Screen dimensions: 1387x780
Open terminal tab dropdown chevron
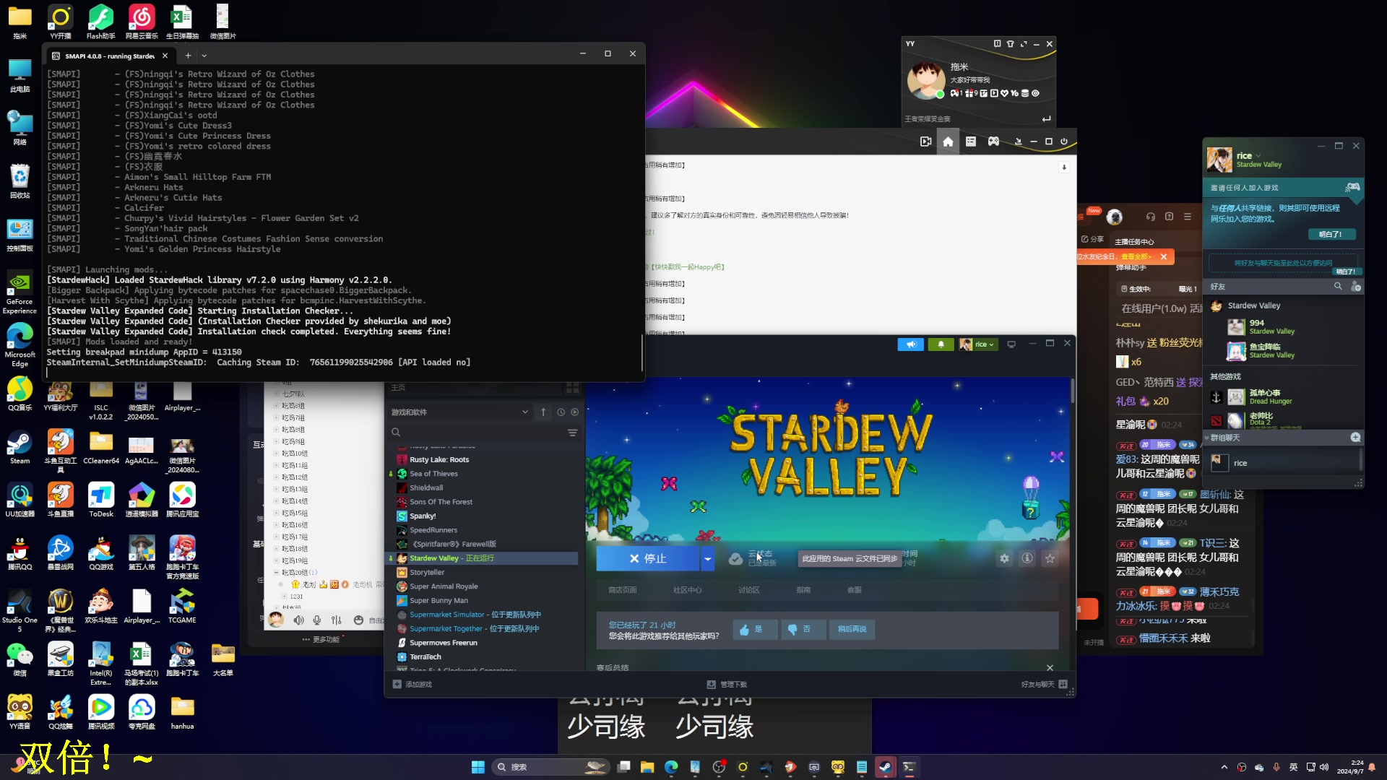pos(204,56)
